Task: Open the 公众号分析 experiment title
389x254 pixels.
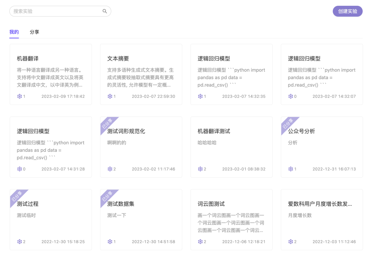Action: click(301, 131)
